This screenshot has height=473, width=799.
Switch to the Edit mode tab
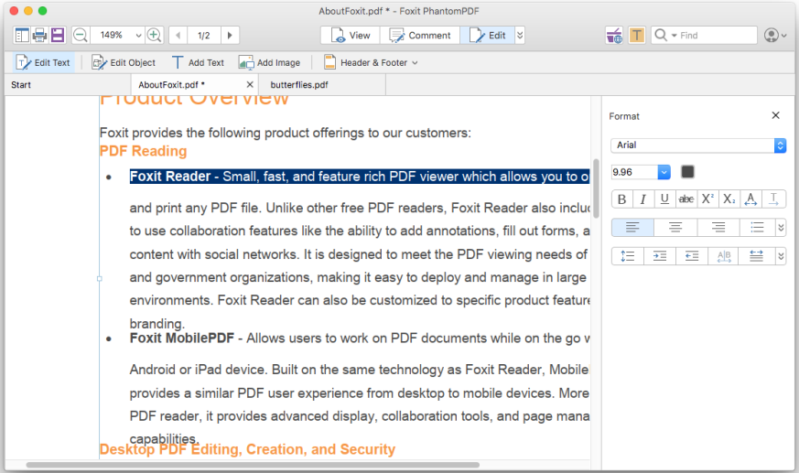pyautogui.click(x=487, y=35)
